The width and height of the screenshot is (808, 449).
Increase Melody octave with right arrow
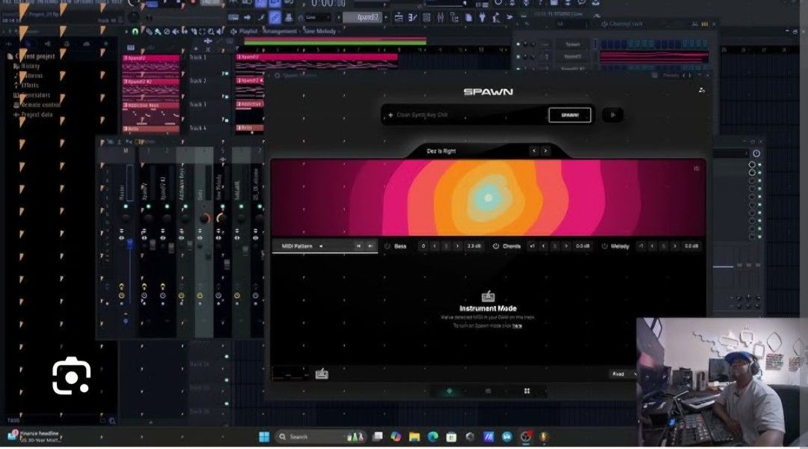pos(675,246)
